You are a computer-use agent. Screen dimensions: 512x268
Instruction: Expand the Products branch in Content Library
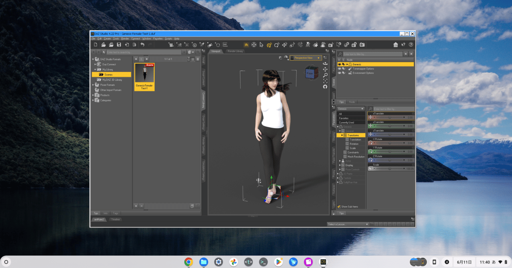tap(93, 95)
